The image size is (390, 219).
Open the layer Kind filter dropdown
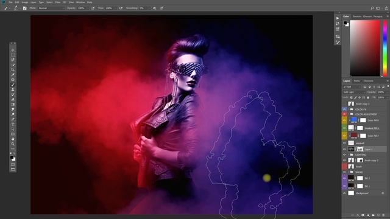(352, 87)
